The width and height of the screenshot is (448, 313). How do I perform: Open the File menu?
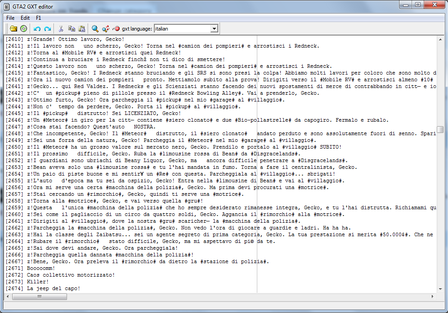[x=10, y=18]
